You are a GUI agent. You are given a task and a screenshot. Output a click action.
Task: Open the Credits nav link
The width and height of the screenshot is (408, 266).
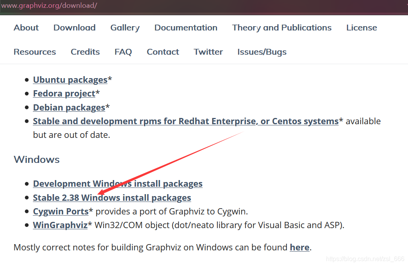click(85, 52)
